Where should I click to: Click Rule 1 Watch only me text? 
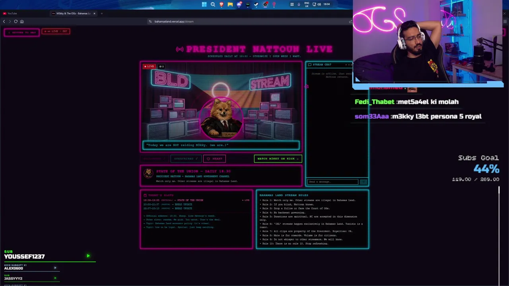tap(307, 200)
